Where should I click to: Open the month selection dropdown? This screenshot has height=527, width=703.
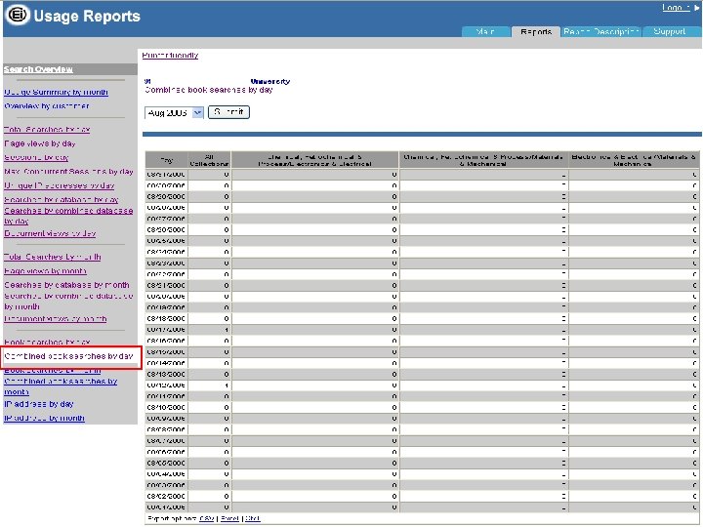[x=174, y=112]
